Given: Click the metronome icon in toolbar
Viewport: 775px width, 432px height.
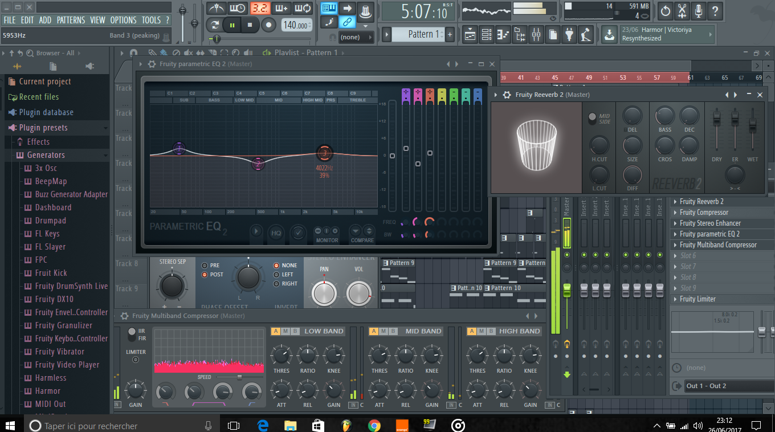Looking at the screenshot, I should pyautogui.click(x=216, y=9).
